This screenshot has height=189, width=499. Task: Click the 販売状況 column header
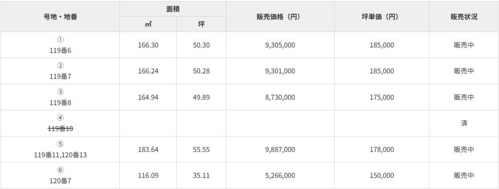pos(464,17)
